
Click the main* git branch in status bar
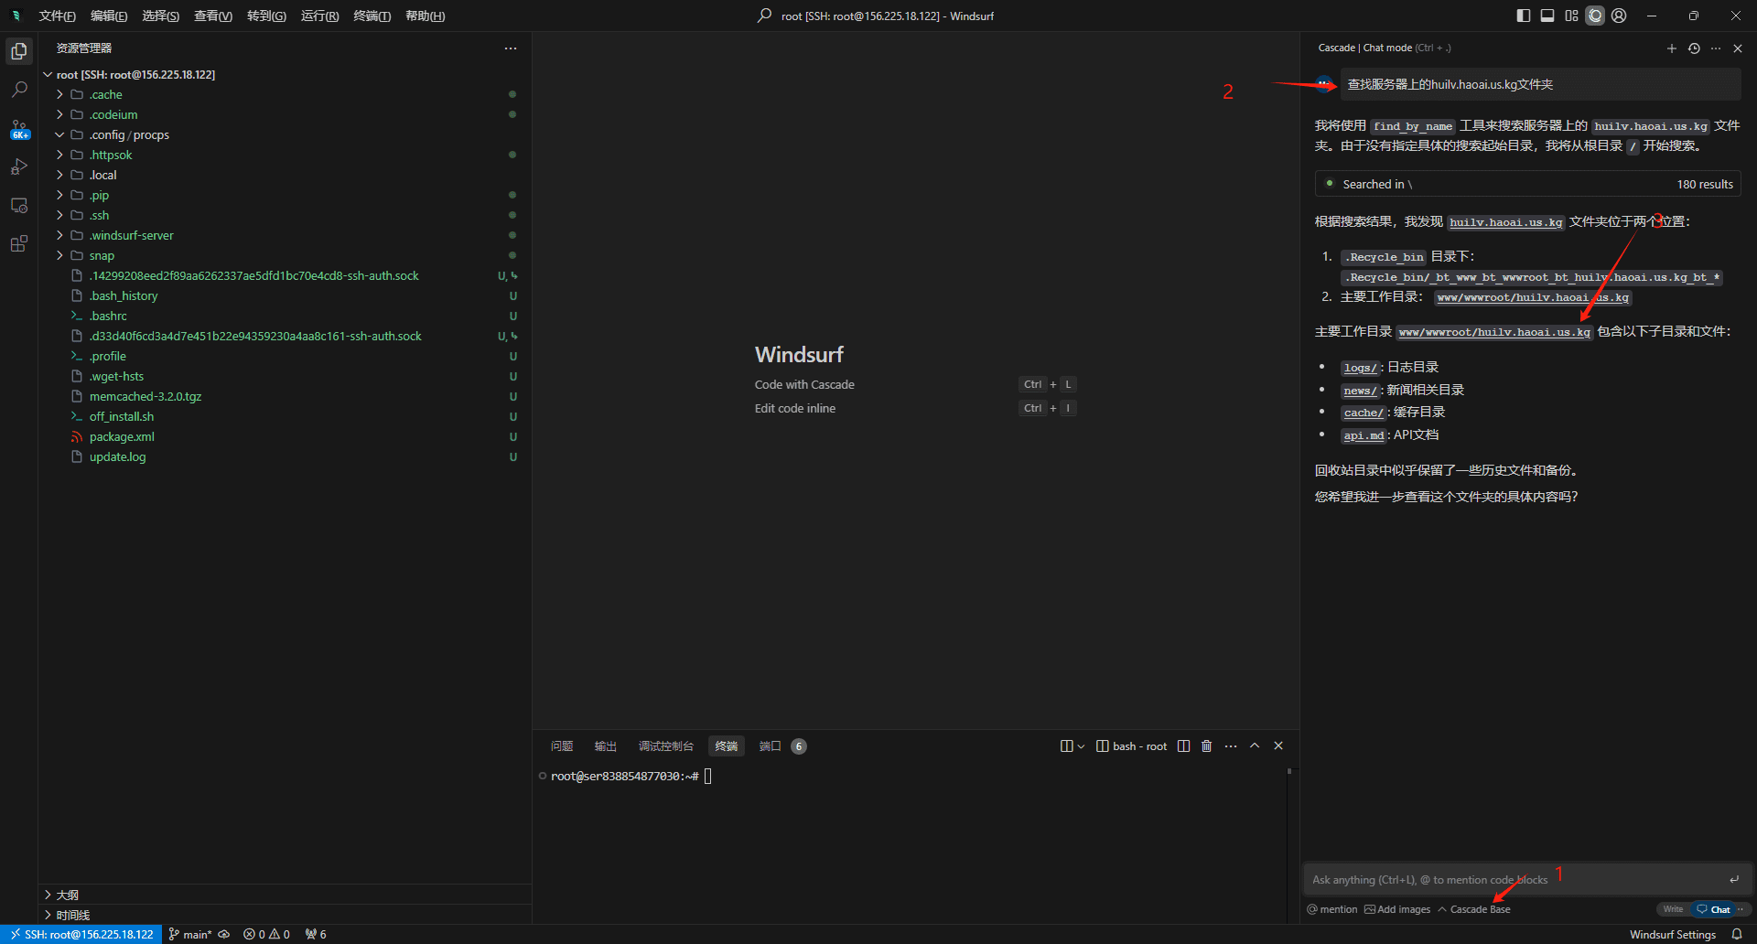coord(190,934)
